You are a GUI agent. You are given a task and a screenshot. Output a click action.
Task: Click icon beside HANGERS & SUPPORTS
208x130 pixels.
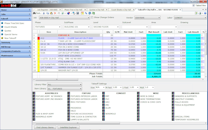pos(173,96)
